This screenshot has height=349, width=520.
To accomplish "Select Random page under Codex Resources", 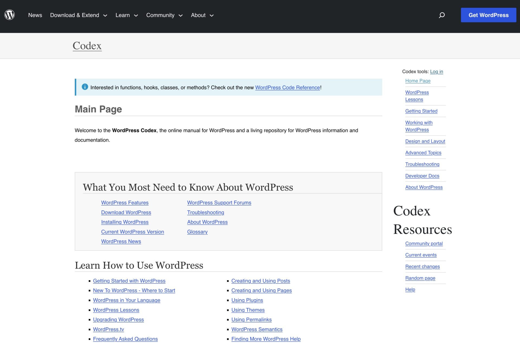I will pyautogui.click(x=420, y=278).
